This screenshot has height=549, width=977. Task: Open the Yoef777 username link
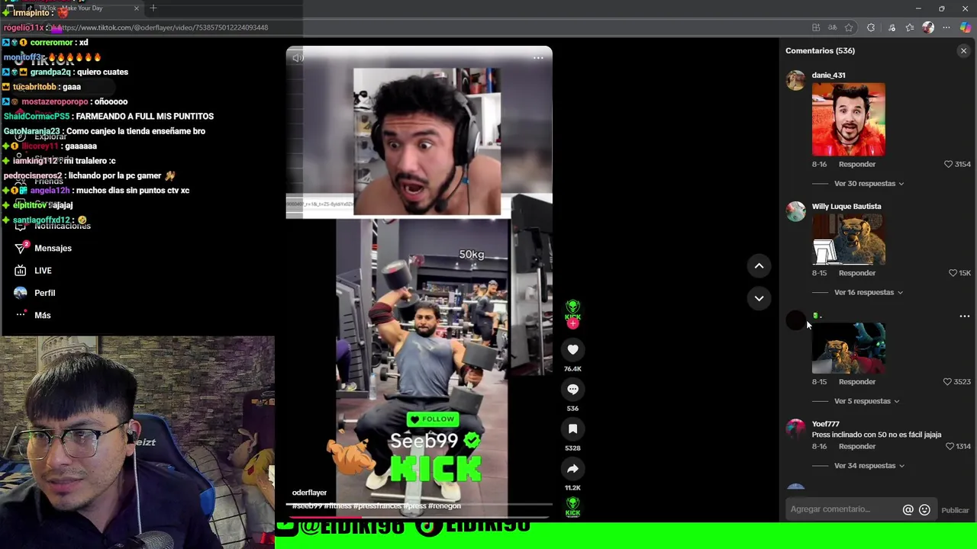[825, 424]
